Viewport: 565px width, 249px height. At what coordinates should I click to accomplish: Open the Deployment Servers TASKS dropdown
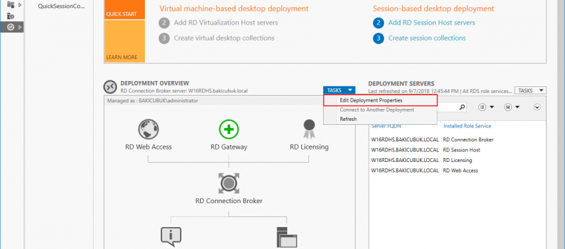[x=530, y=91]
